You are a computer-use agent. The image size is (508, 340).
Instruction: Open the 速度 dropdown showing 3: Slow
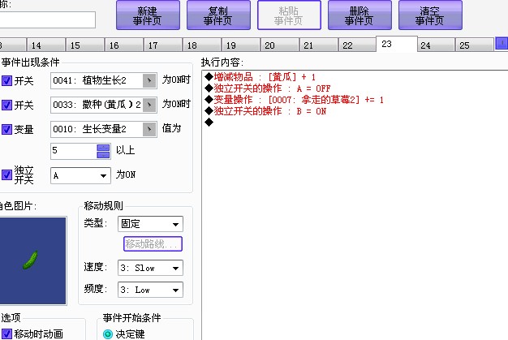pos(150,268)
